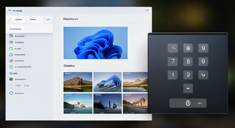
Task: Select the middle tab in the sidebar header
Action: point(32,20)
